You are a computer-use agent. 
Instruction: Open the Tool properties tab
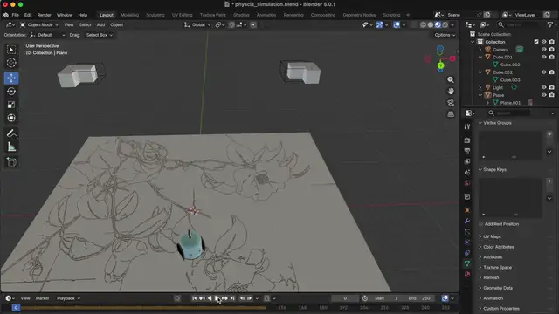click(467, 126)
